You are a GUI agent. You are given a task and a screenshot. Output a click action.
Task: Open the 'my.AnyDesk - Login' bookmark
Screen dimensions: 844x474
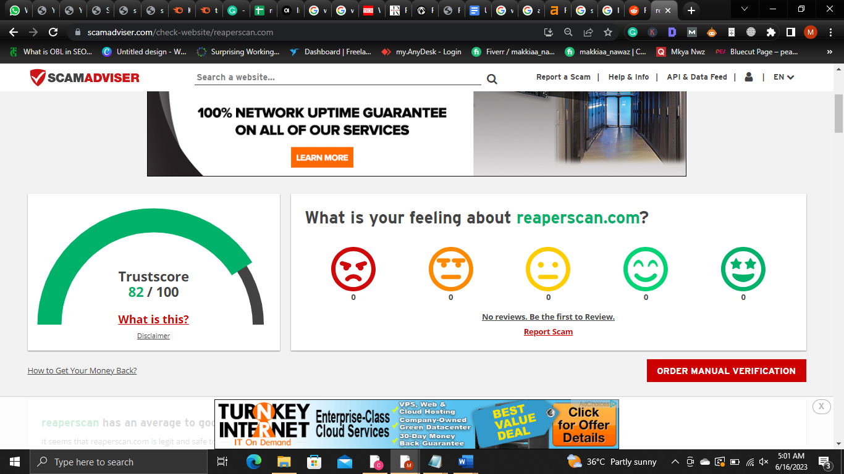click(421, 52)
